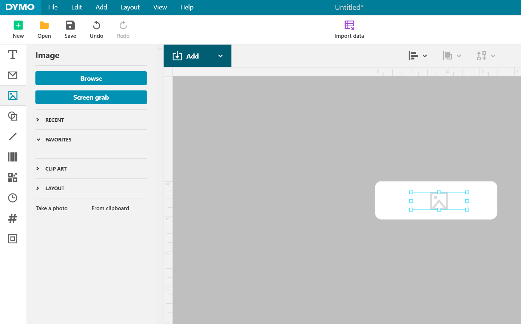Open the Layout menu
This screenshot has width=521, height=324.
tap(130, 7)
